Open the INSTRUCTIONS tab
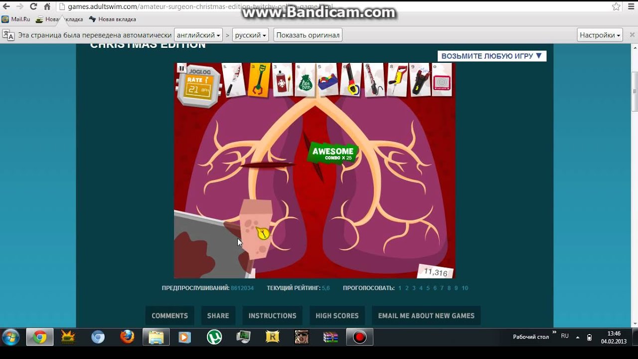 click(x=272, y=316)
